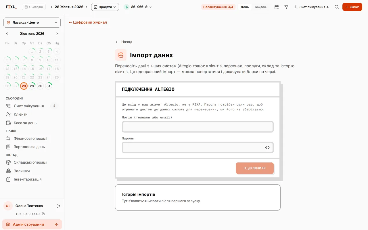Open Інвентаризація in the sidebar
The width and height of the screenshot is (368, 230).
[32, 179]
